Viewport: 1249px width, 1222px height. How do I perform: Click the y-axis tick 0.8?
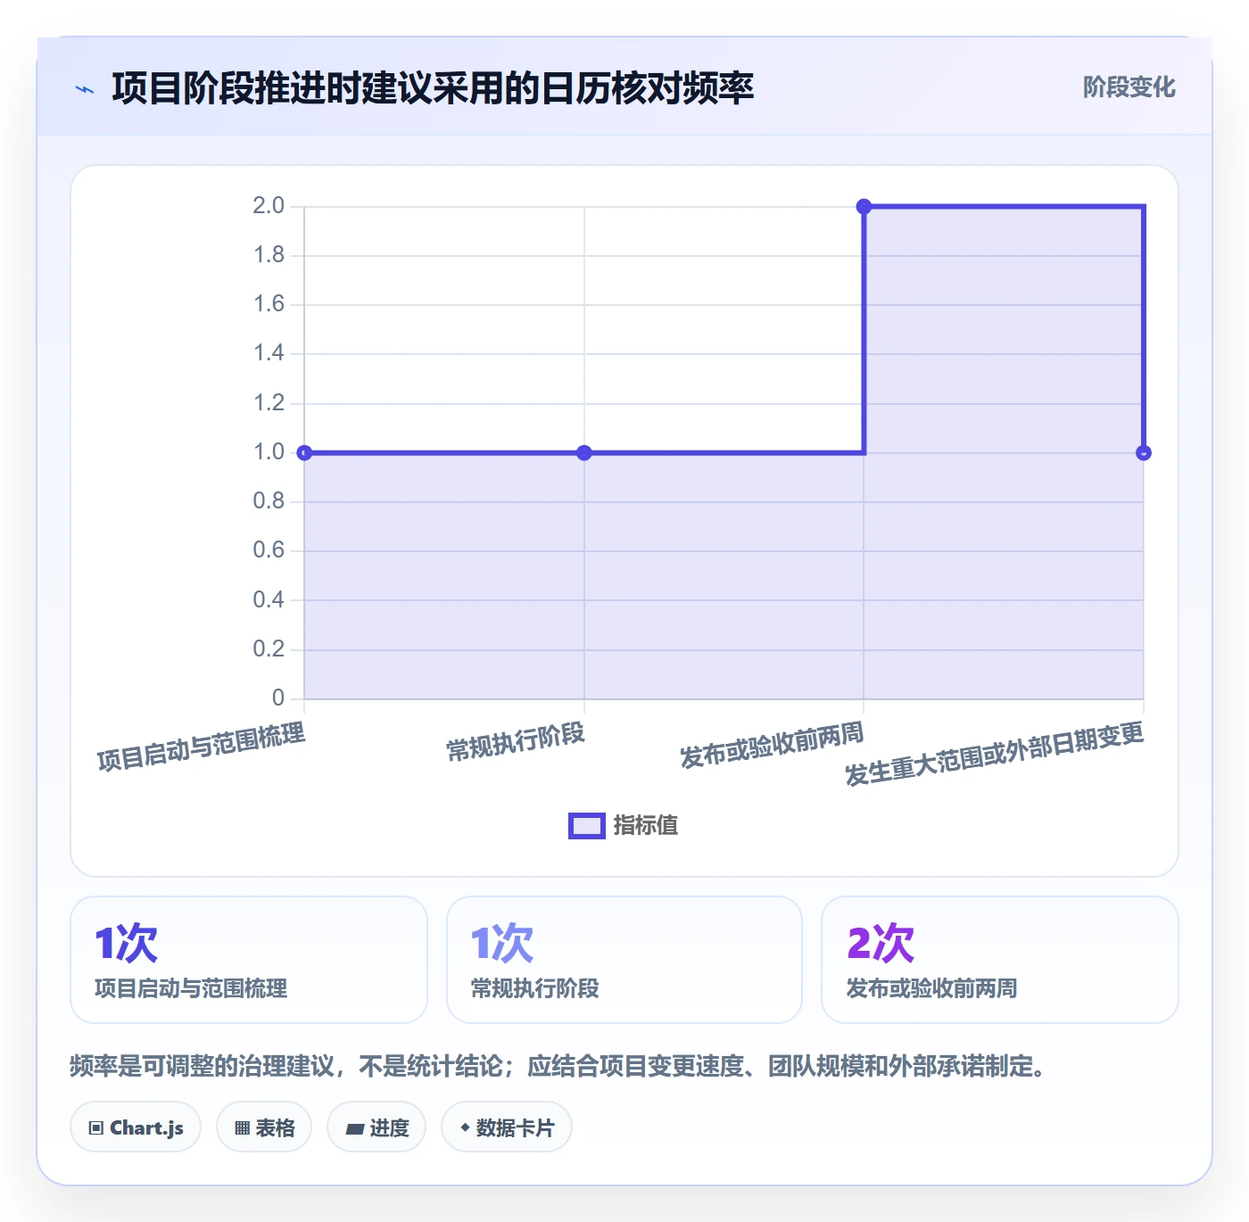[269, 501]
